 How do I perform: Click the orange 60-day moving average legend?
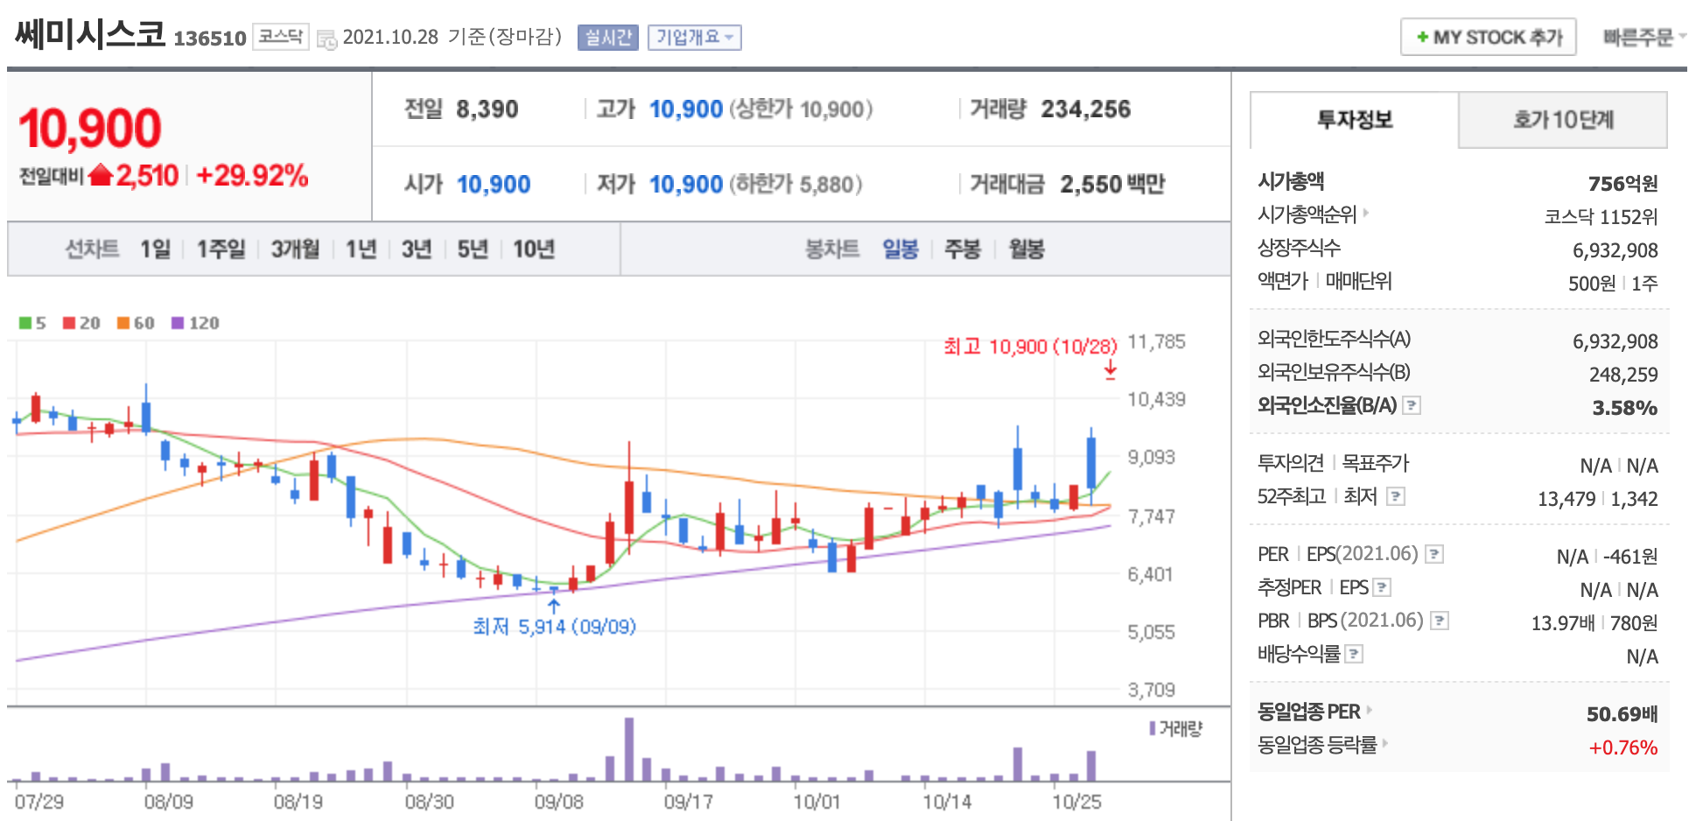(x=136, y=323)
